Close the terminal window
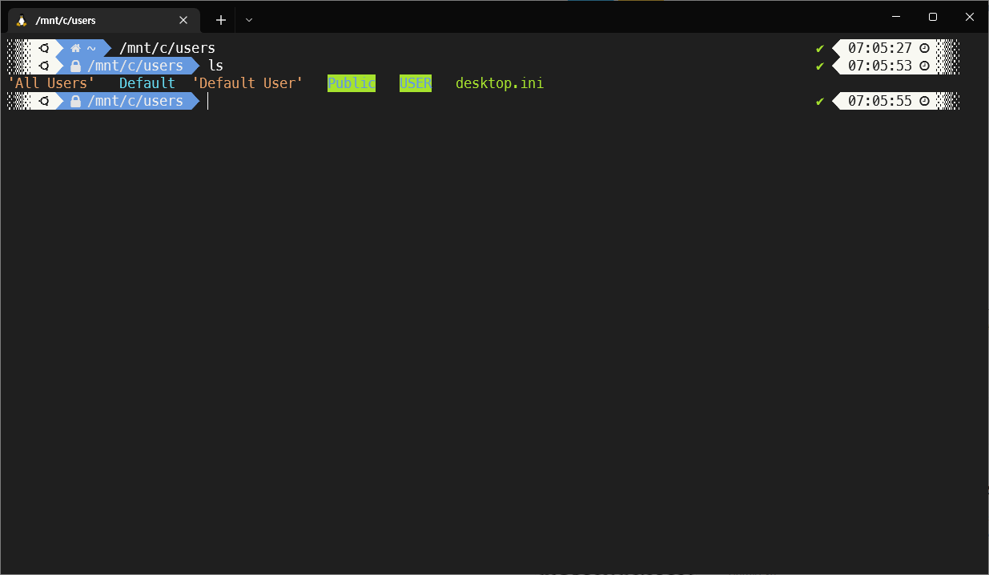 pyautogui.click(x=970, y=17)
